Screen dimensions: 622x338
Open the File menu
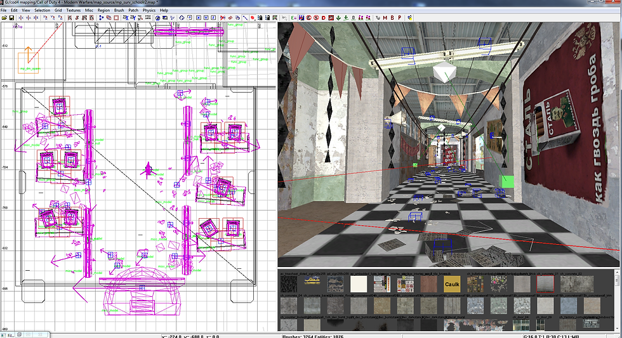[4, 10]
